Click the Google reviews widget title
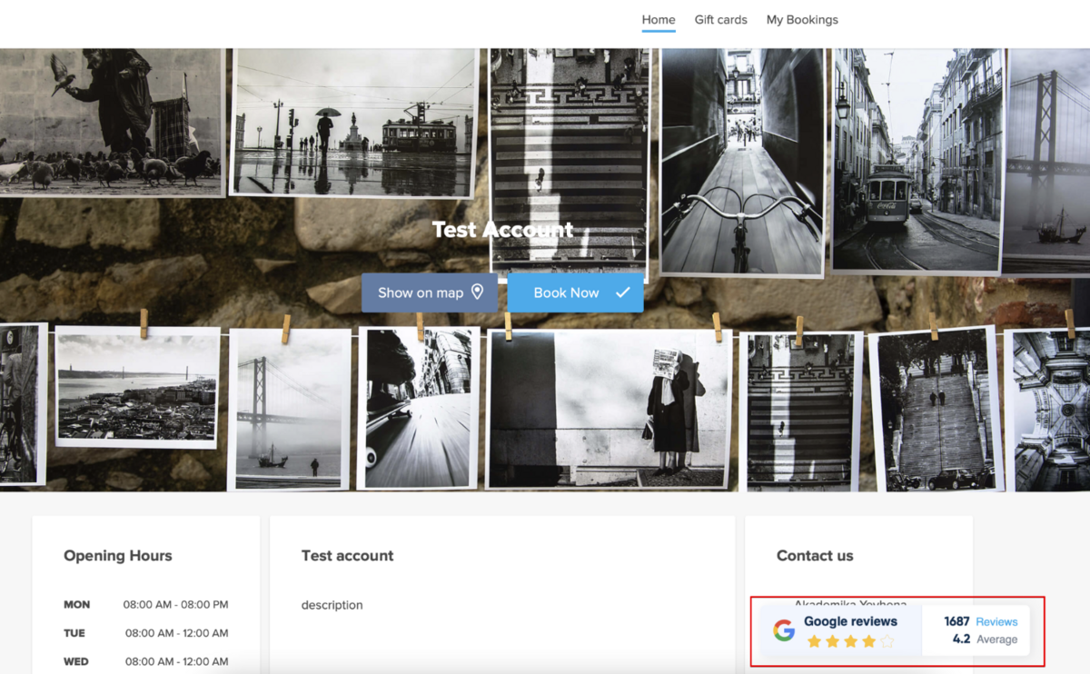1090x674 pixels. (x=850, y=621)
